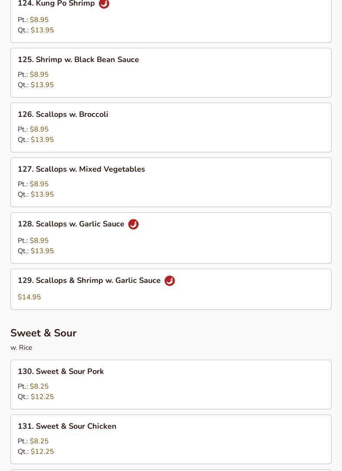The height and width of the screenshot is (471, 342).
Task: Click Pt. $8.95 price of Kung Po Shrimp
Action: 33,19
